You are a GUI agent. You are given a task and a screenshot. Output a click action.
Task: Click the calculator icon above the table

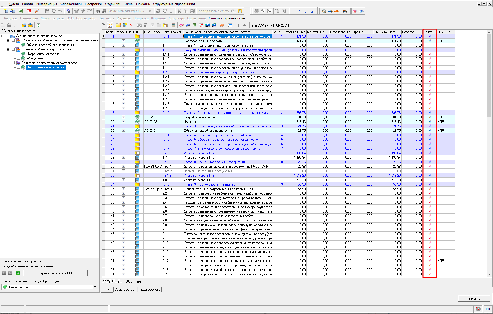173,25
